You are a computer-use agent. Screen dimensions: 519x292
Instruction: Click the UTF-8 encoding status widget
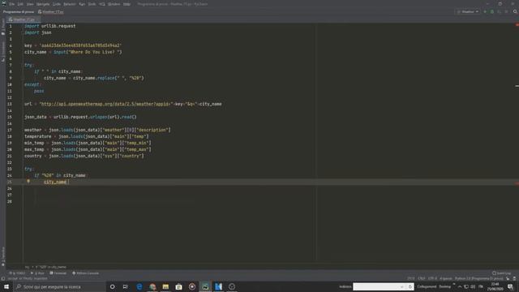click(432, 279)
